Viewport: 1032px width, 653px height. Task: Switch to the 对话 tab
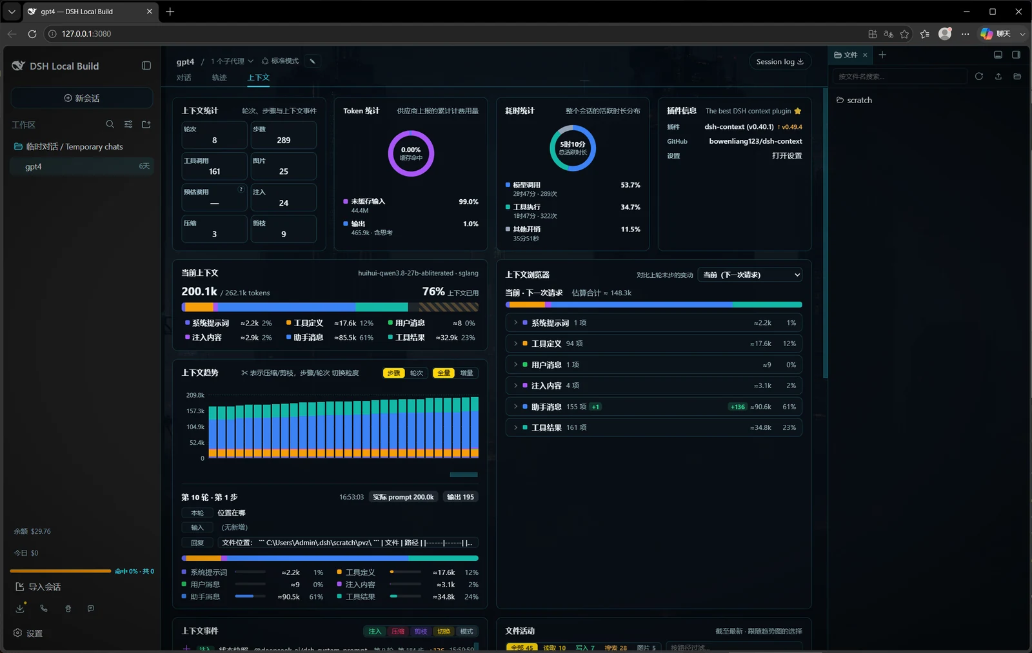pyautogui.click(x=184, y=77)
